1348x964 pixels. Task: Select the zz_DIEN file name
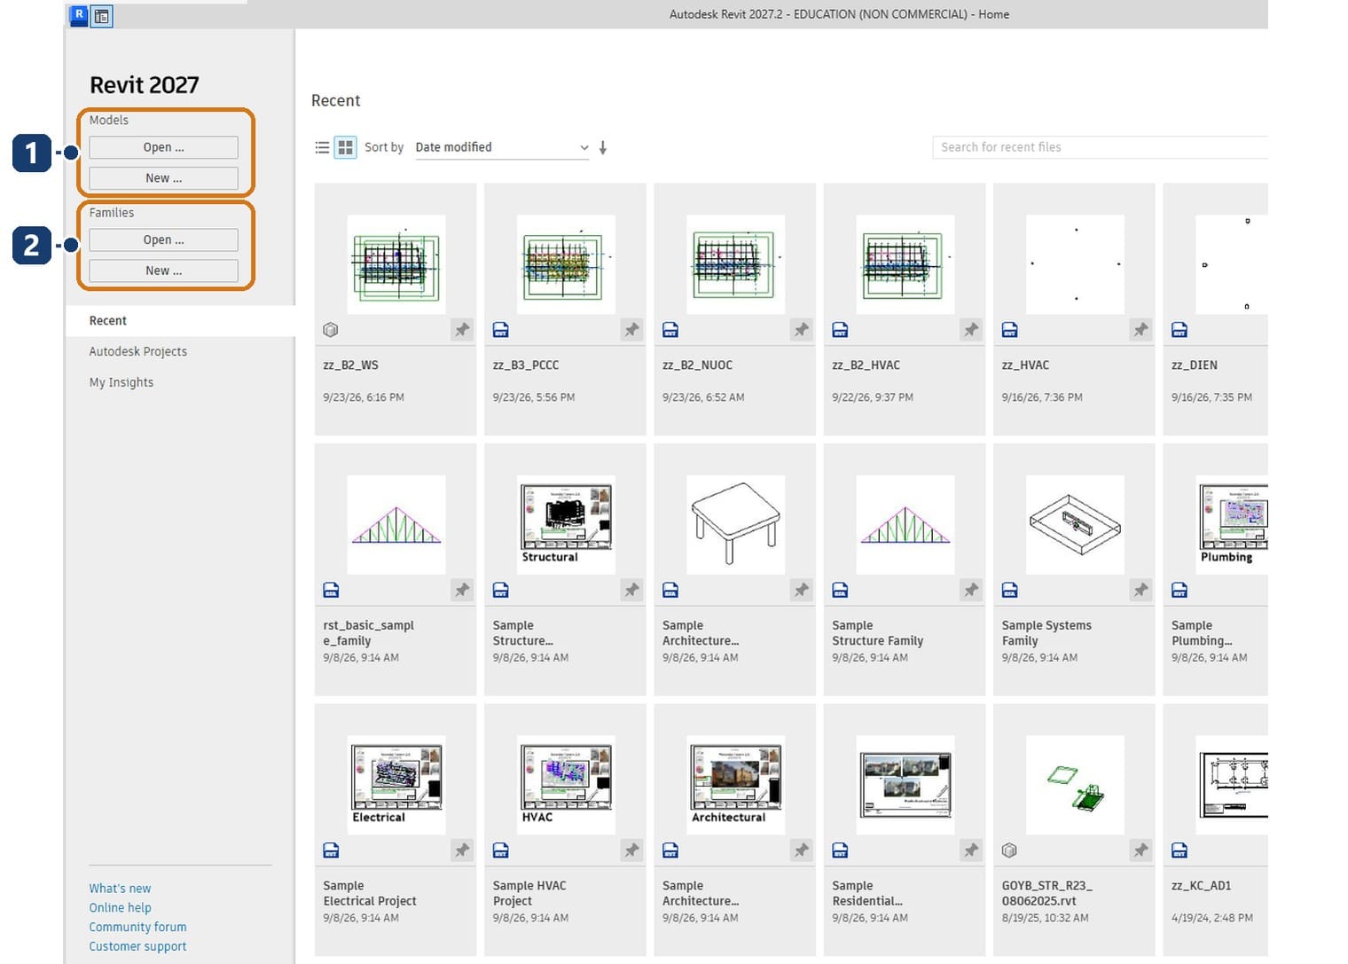click(x=1194, y=365)
